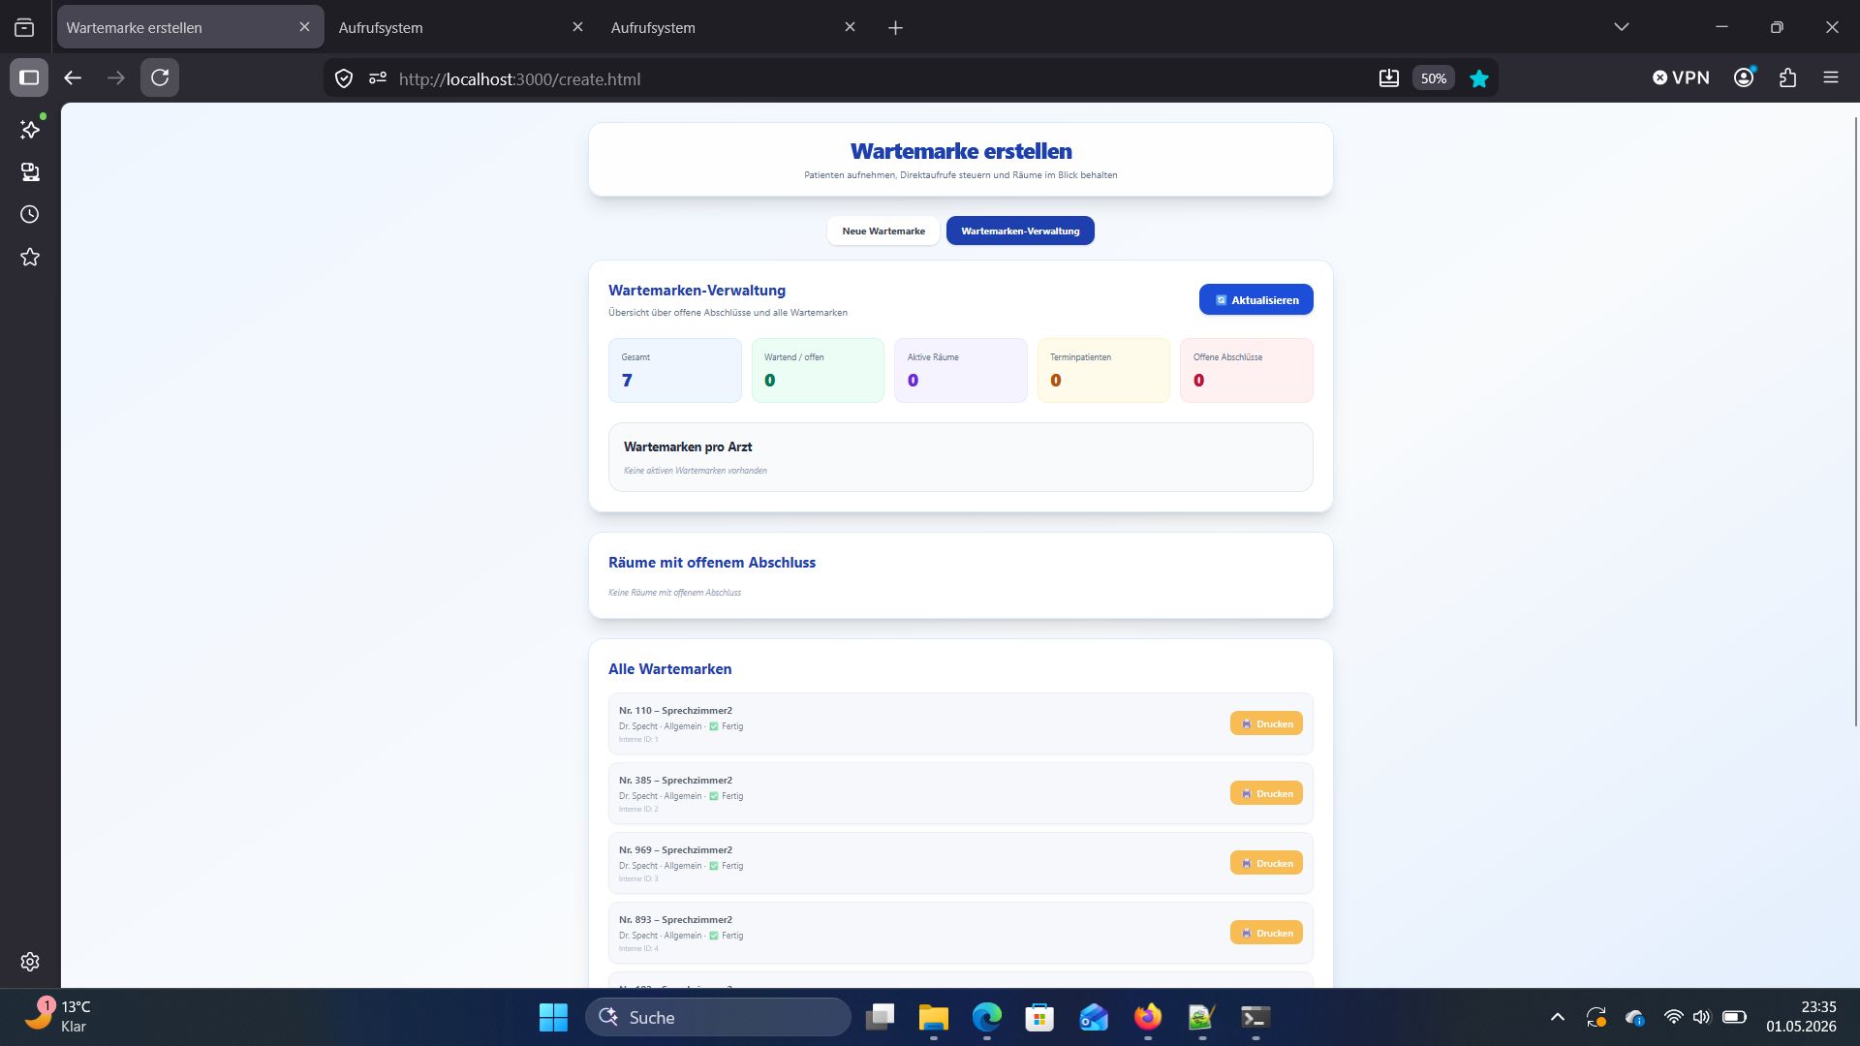Viewport: 1860px width, 1046px height.
Task: Open synced tabs sidebar icon
Action: click(x=30, y=171)
